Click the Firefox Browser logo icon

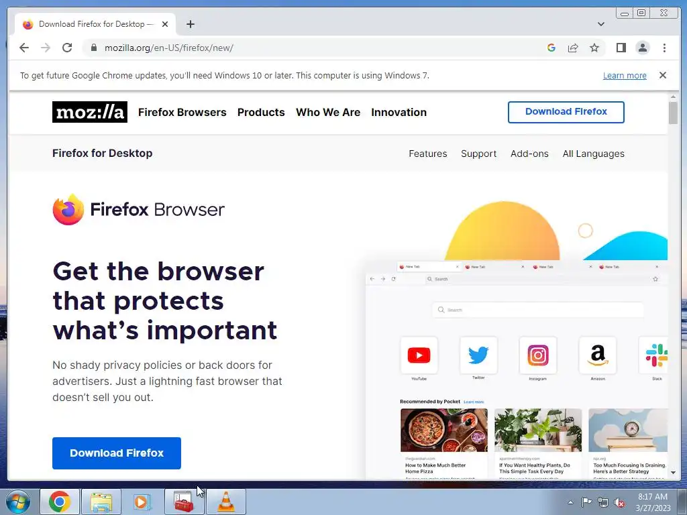point(68,209)
